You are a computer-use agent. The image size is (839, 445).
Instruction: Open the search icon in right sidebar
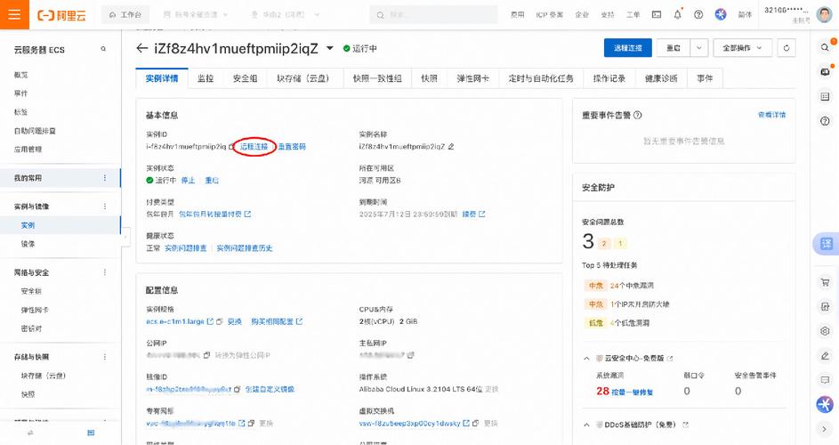[x=825, y=47]
